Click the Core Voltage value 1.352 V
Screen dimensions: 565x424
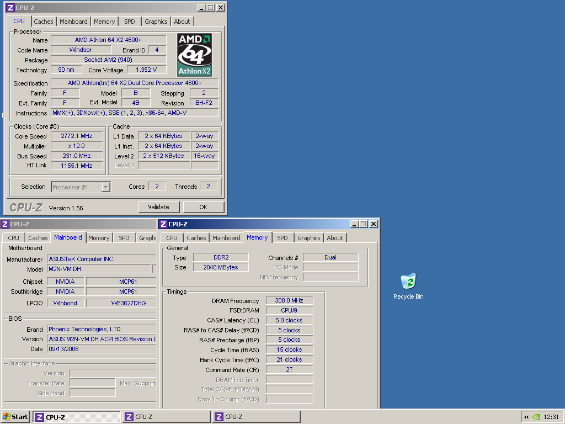pyautogui.click(x=146, y=70)
